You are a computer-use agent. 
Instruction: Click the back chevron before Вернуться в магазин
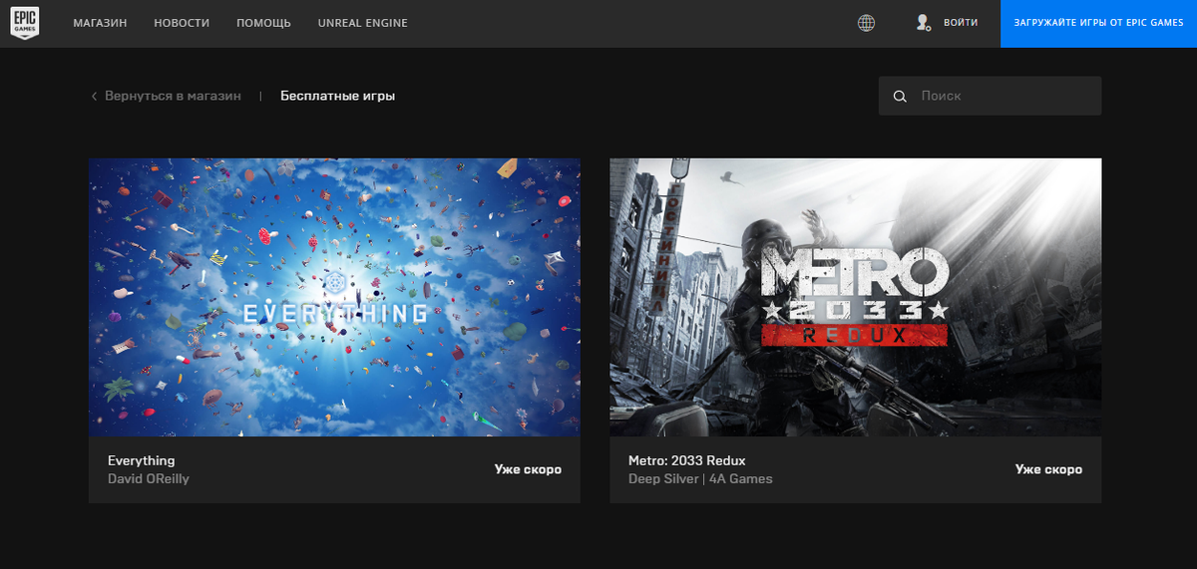(x=94, y=97)
